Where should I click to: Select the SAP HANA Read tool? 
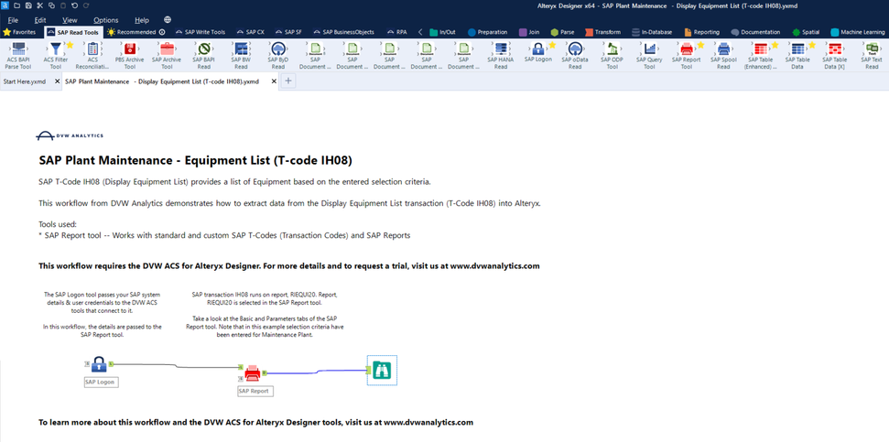[500, 56]
